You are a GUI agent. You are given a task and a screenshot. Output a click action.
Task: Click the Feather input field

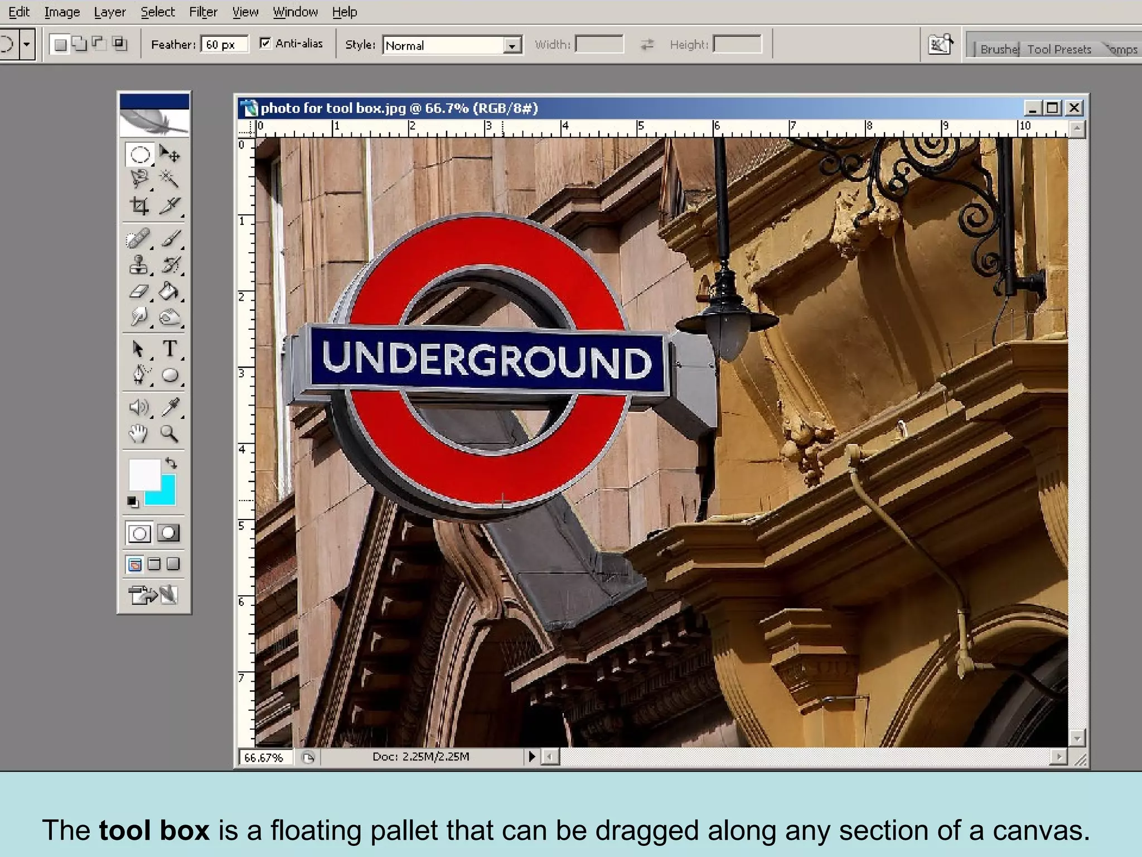click(224, 45)
